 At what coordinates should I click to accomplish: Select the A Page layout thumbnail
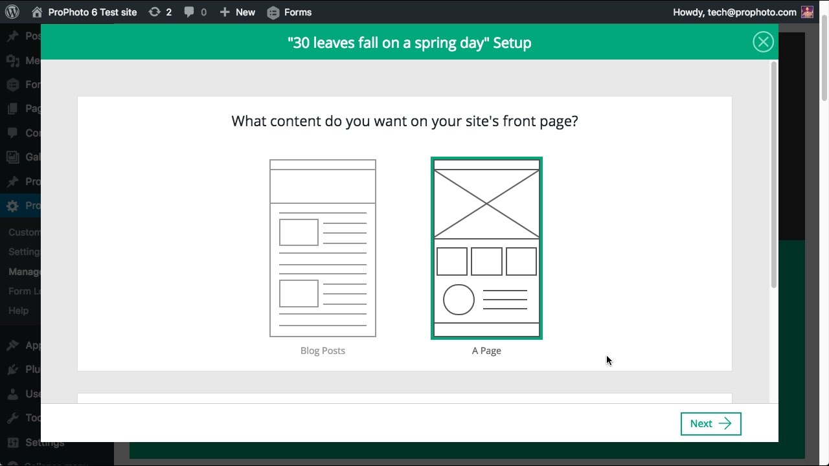(486, 248)
